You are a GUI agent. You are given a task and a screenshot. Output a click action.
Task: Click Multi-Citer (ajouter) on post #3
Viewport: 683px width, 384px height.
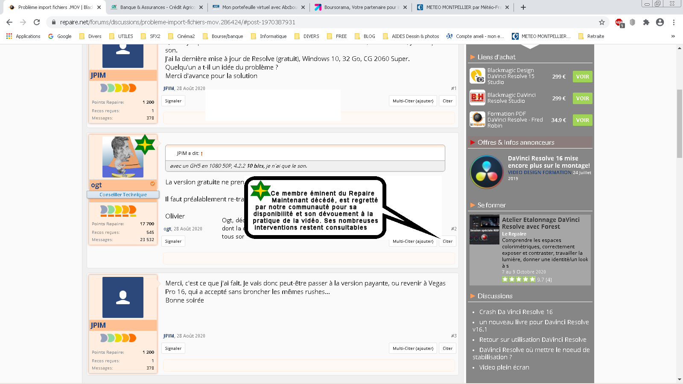point(413,349)
